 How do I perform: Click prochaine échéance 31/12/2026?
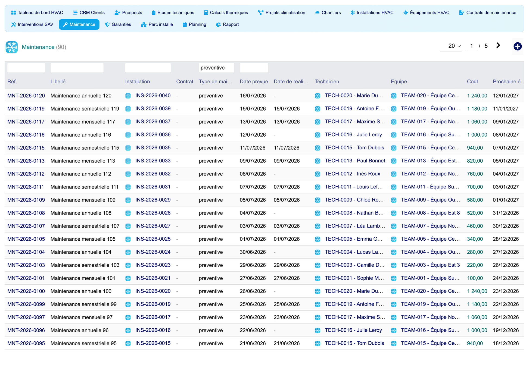coord(506,213)
